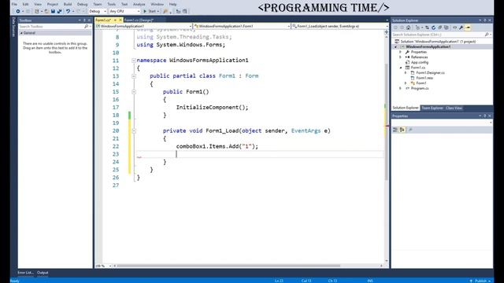Open the Output panel tab

tap(43, 273)
